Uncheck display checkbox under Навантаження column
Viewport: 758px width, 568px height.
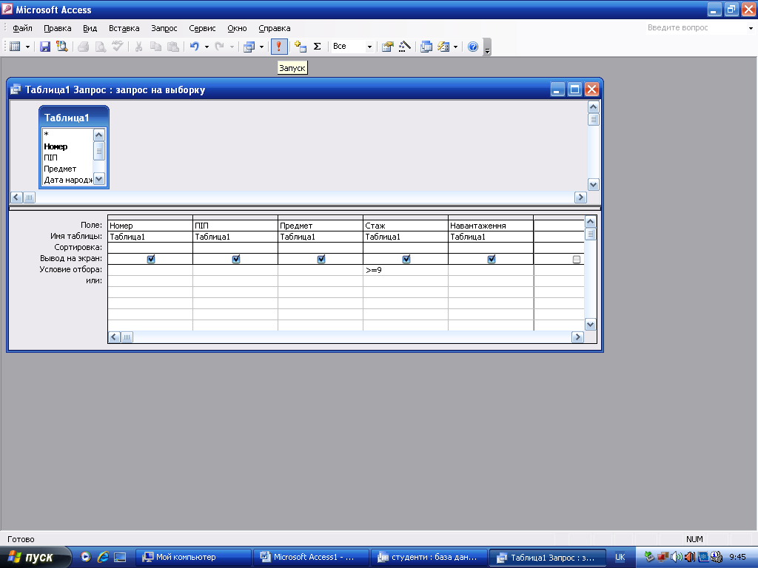[x=492, y=259]
